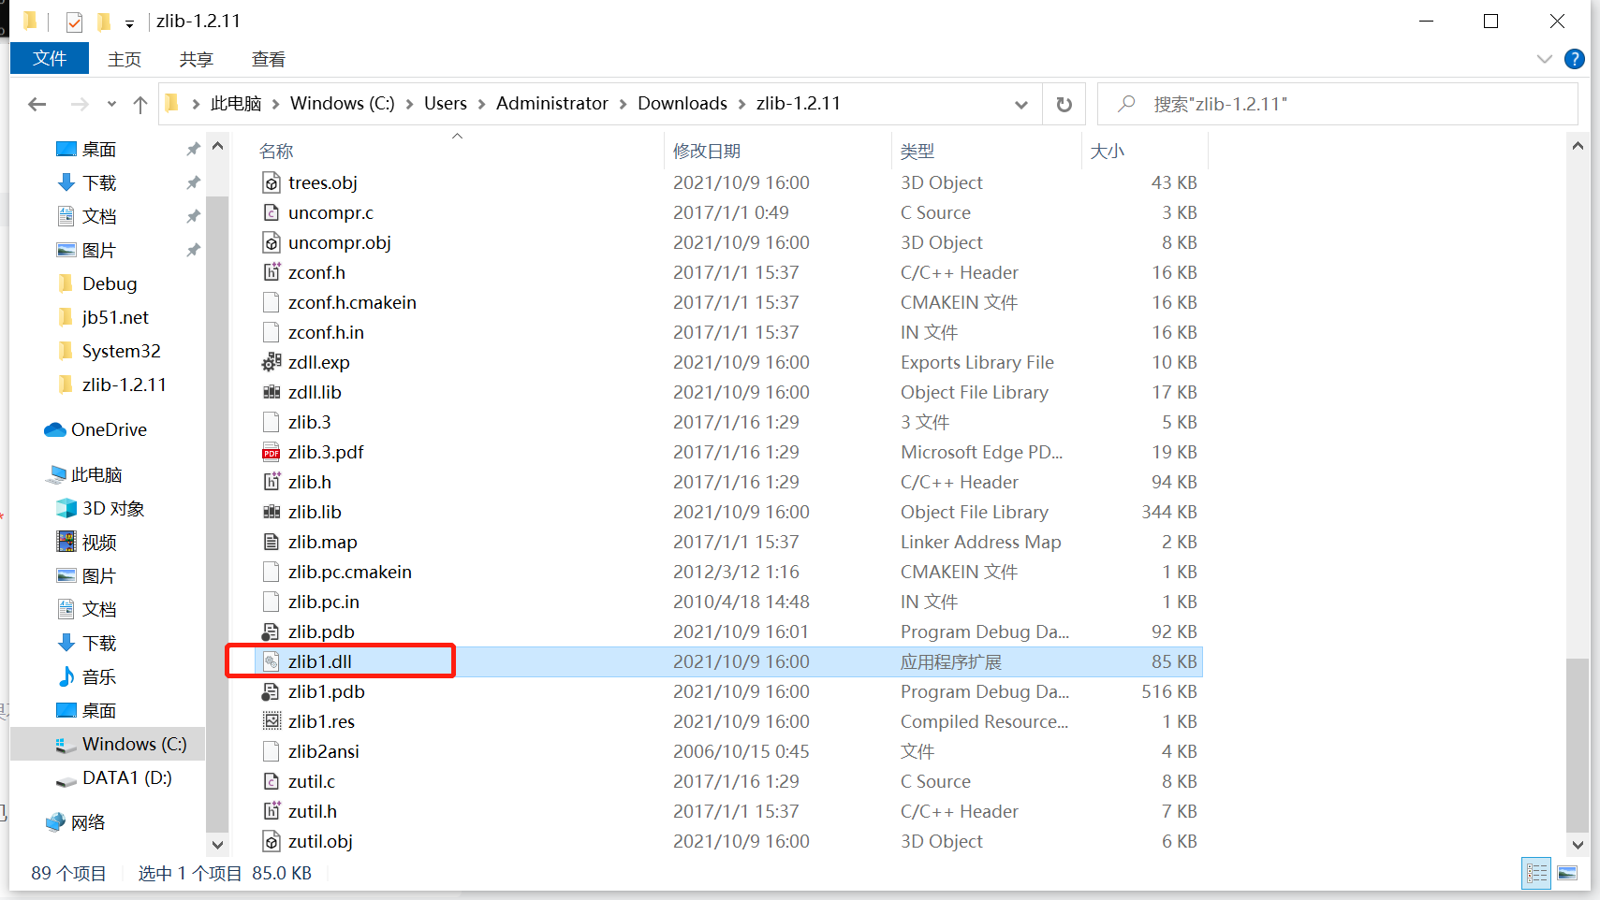Refresh the current folder view

click(x=1064, y=104)
